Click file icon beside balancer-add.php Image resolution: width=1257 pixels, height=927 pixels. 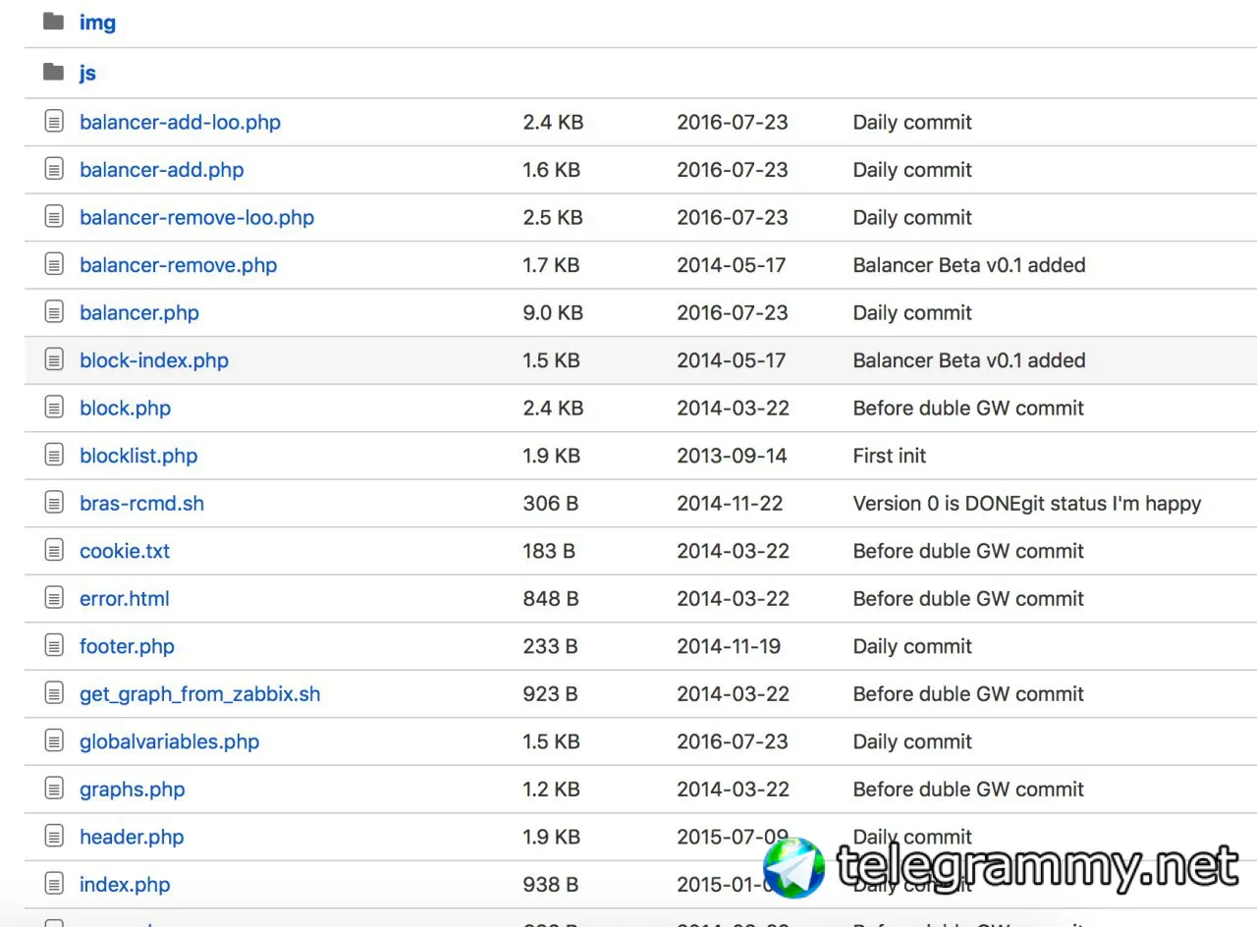coord(54,169)
